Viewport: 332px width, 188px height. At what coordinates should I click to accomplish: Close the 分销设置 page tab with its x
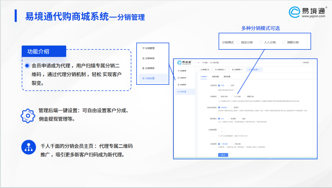(x=259, y=70)
